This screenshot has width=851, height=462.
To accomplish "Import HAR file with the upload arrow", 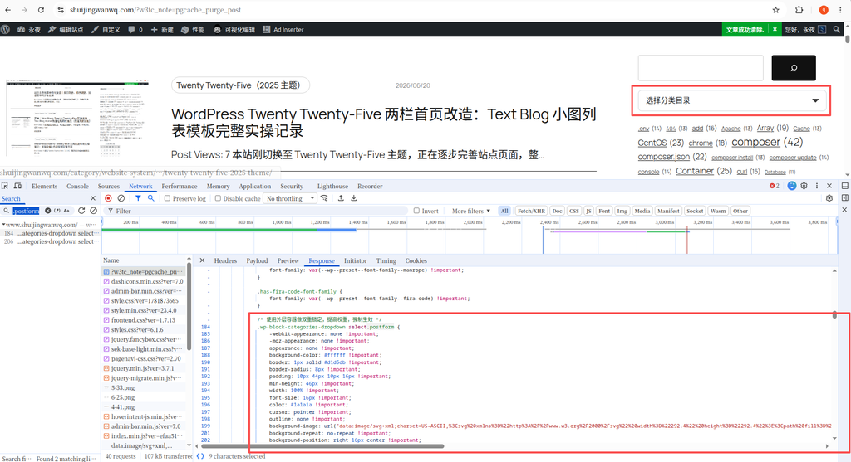I will pyautogui.click(x=341, y=198).
